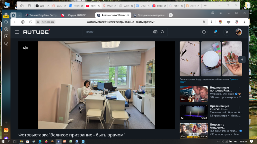Viewport: 257px width, 144px height.
Task: Click the magnifier search icon on RUTUBE
Action: [163, 32]
